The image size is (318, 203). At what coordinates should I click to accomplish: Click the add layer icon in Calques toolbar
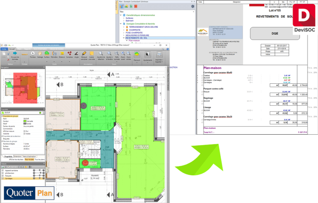coord(3,167)
